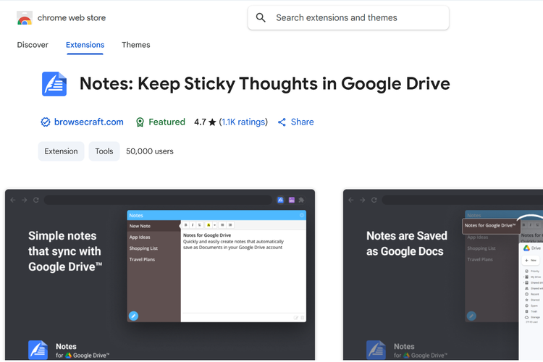Open the Discover tab
The width and height of the screenshot is (543, 362).
[33, 45]
